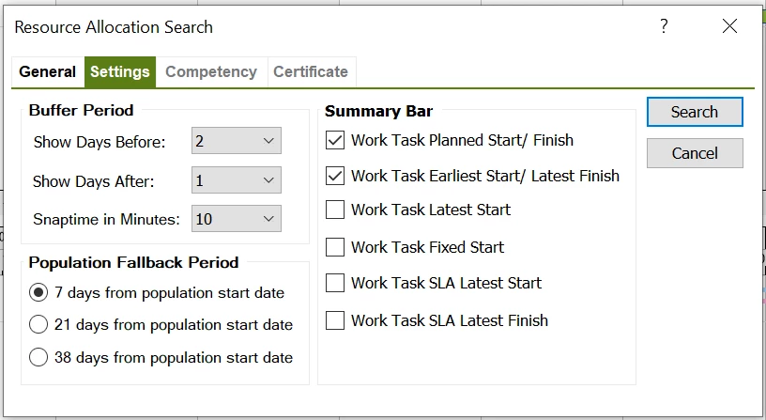766x420 pixels.
Task: Close the Resource Allocation Search dialog
Action: click(x=729, y=26)
